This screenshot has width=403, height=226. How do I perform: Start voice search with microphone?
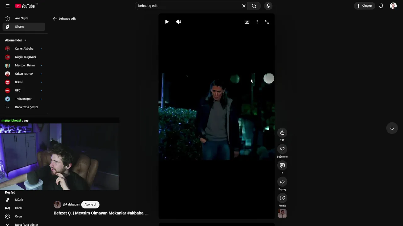pyautogui.click(x=268, y=6)
